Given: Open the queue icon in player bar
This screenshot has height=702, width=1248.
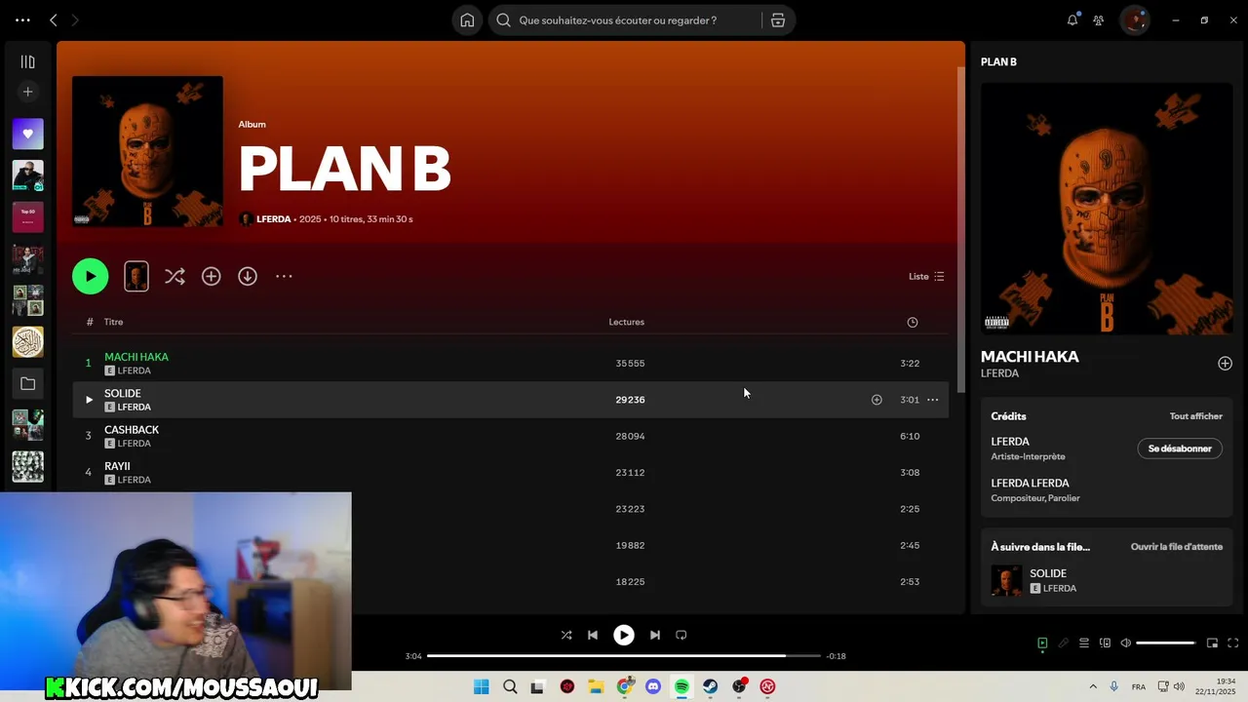Looking at the screenshot, I should point(1084,643).
